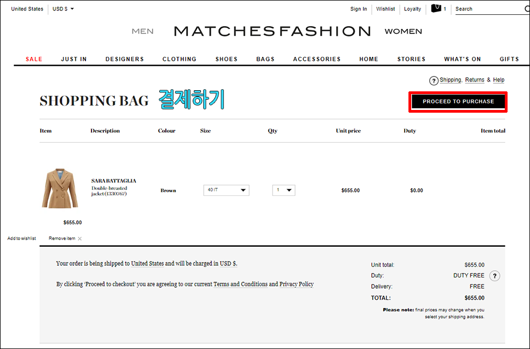Click the Description column header
This screenshot has height=349, width=530.
[x=105, y=131]
